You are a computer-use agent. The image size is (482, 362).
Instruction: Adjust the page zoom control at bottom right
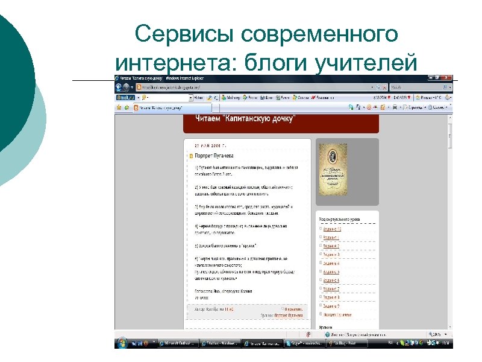434,334
